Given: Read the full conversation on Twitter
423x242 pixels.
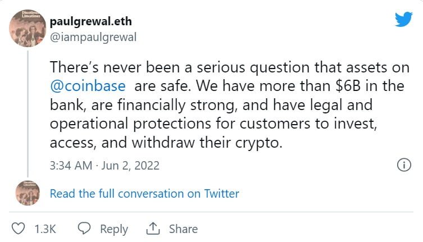Looking at the screenshot, I should [144, 194].
